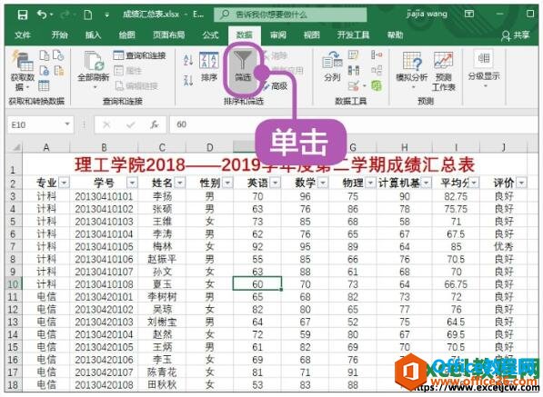Image resolution: width=543 pixels, height=397 pixels.
Task: Click the existing-connections table icon under 获取数据
Action: (44, 85)
